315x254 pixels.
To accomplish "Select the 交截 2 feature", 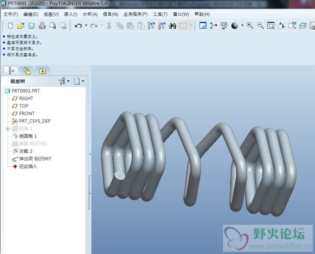I will pyautogui.click(x=26, y=151).
